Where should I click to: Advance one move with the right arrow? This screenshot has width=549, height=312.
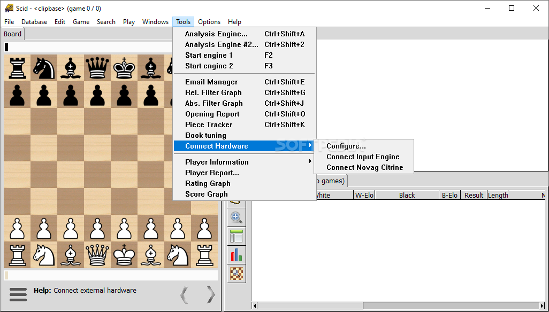211,294
